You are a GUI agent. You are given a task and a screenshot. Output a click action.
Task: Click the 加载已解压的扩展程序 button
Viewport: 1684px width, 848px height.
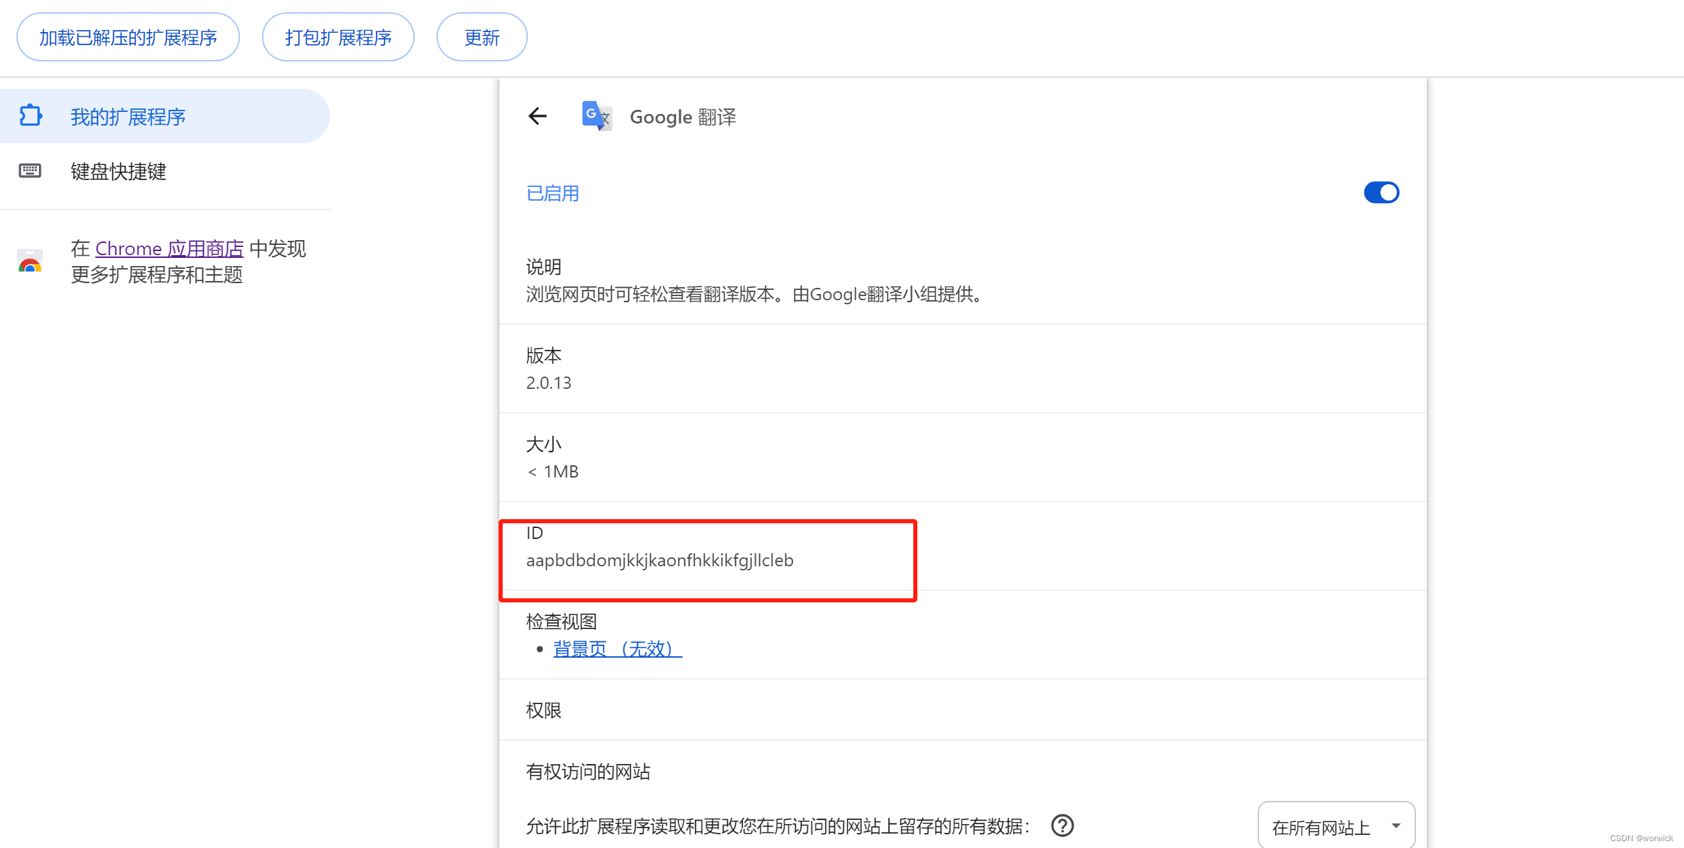click(x=128, y=36)
